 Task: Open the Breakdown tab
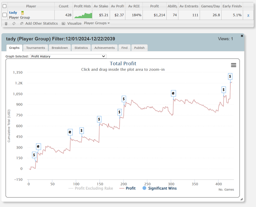[x=60, y=48]
